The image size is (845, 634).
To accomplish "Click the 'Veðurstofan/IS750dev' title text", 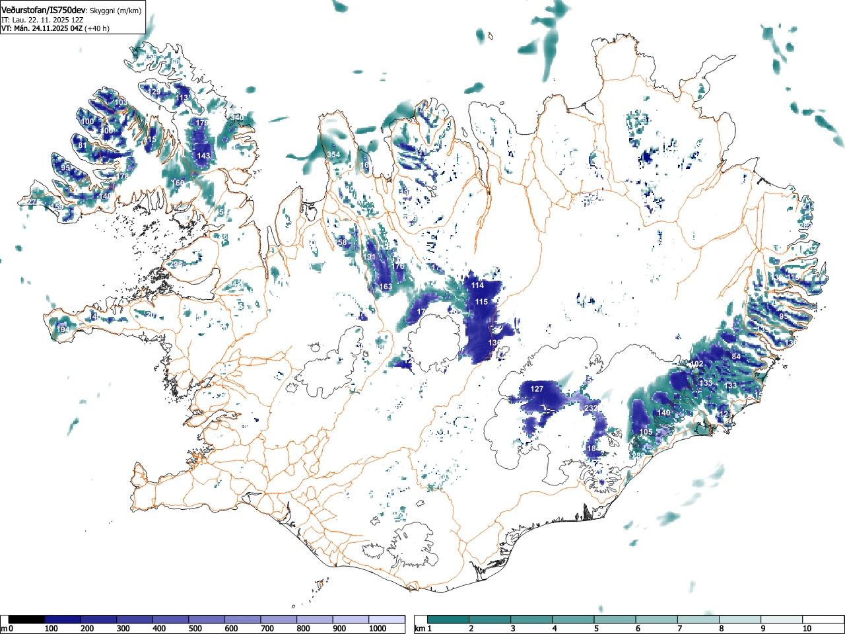I will click(x=44, y=11).
